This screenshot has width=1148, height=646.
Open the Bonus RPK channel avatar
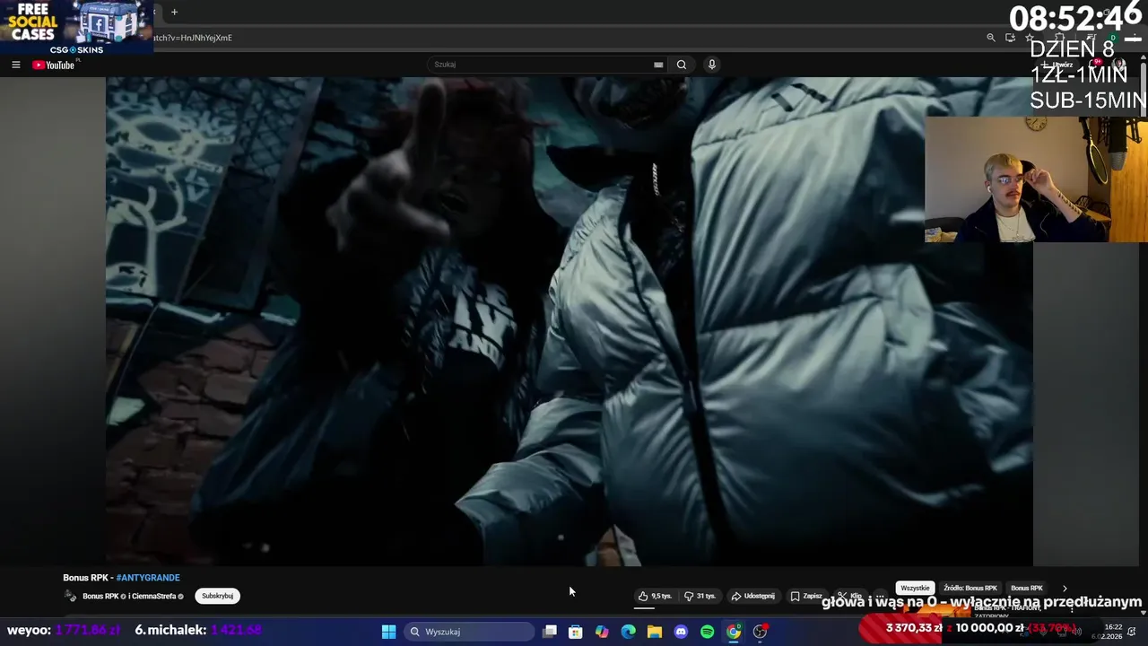(x=70, y=596)
